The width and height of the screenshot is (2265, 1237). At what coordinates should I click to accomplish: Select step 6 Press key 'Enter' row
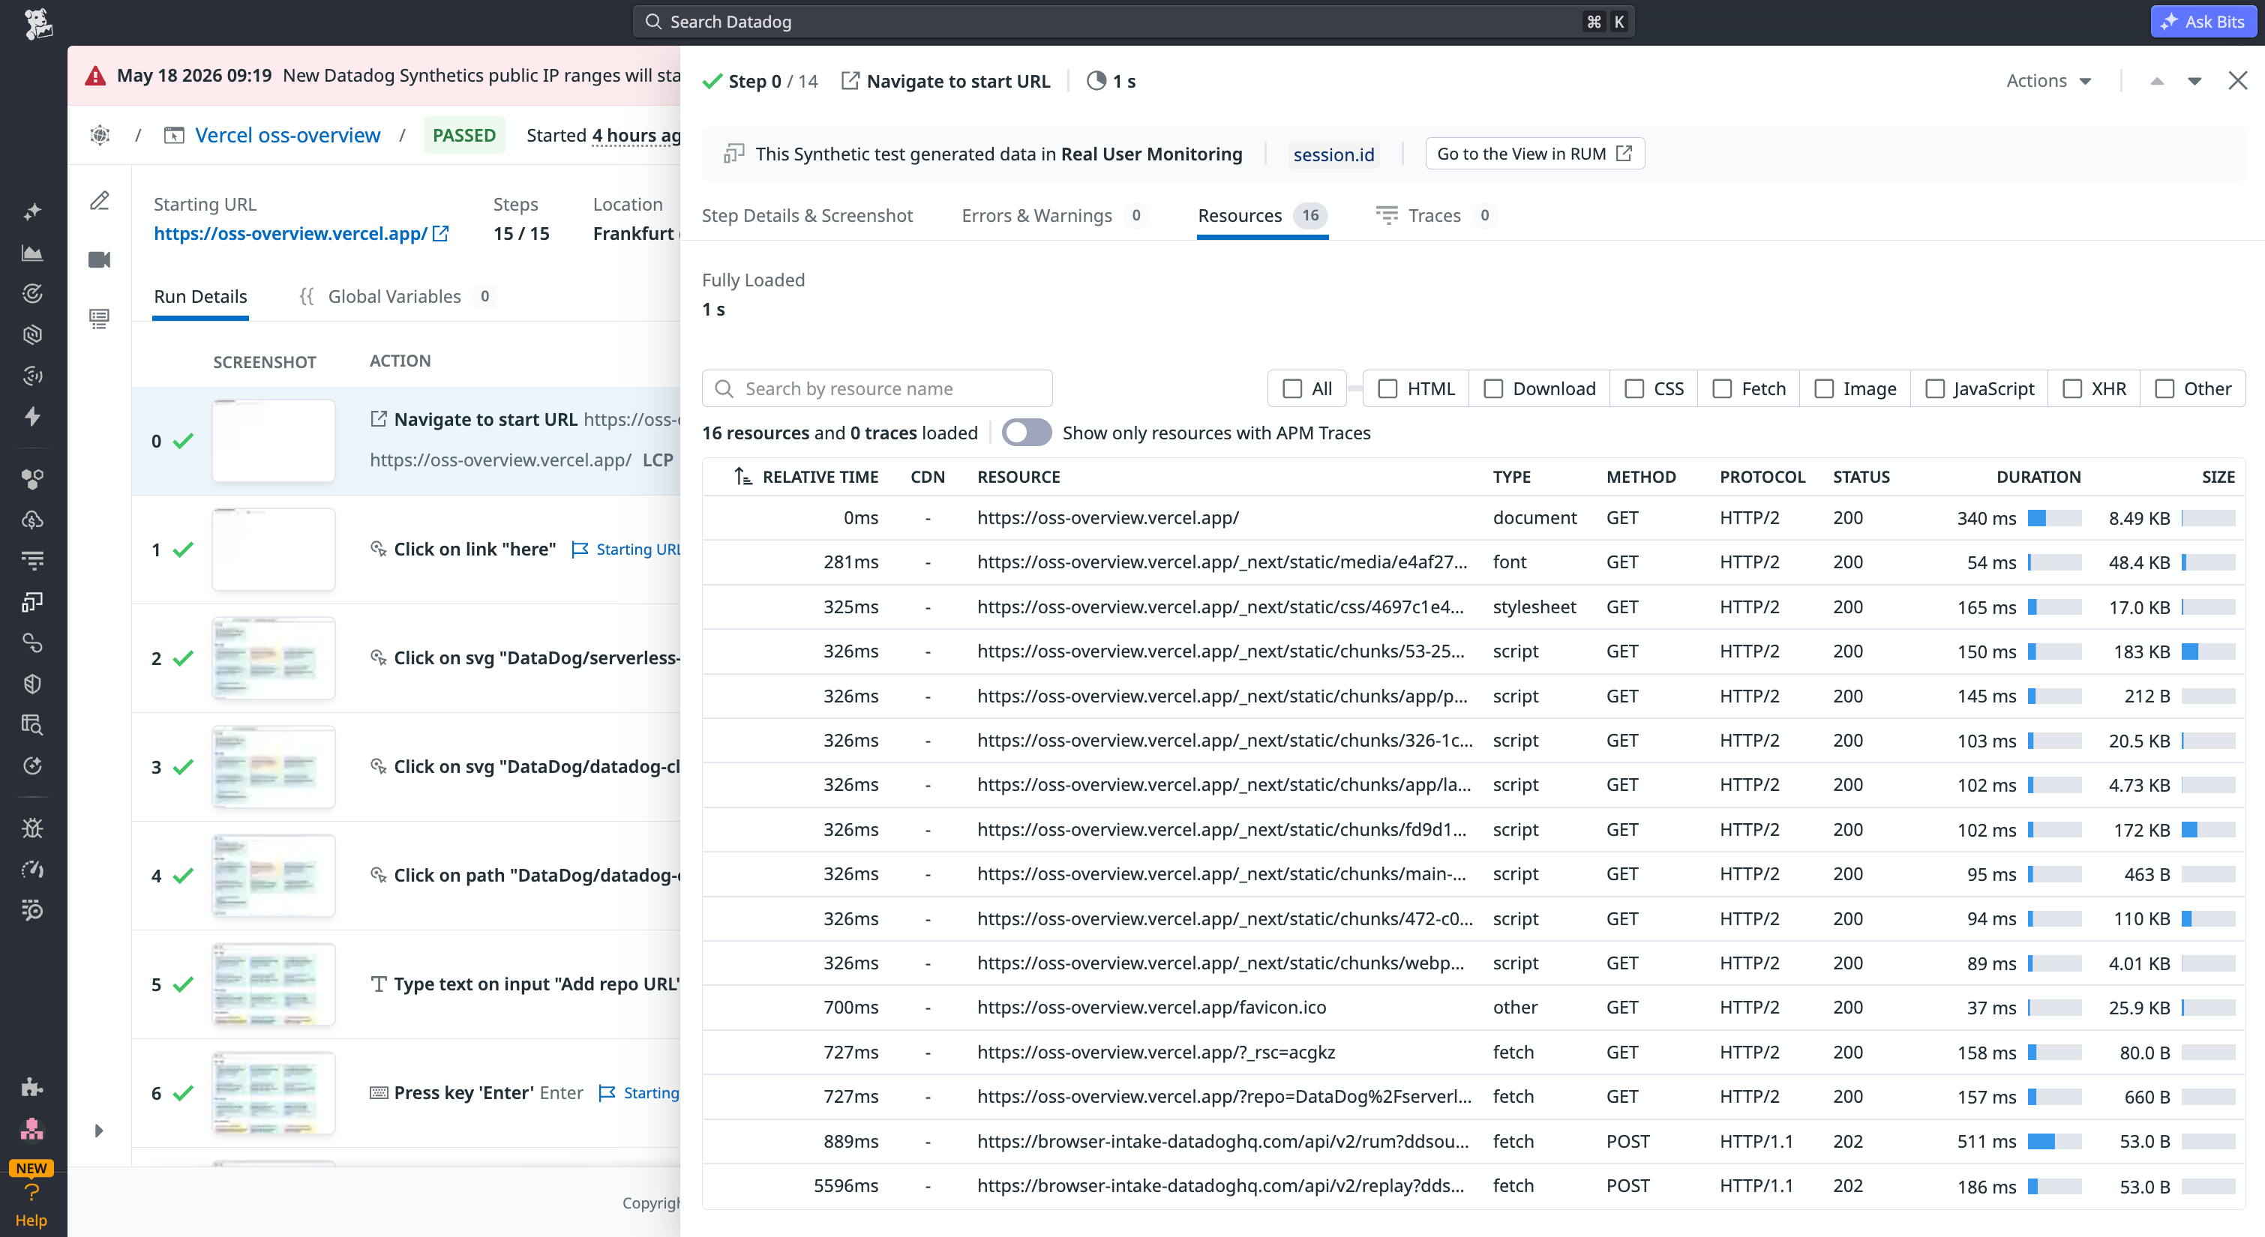click(x=406, y=1093)
